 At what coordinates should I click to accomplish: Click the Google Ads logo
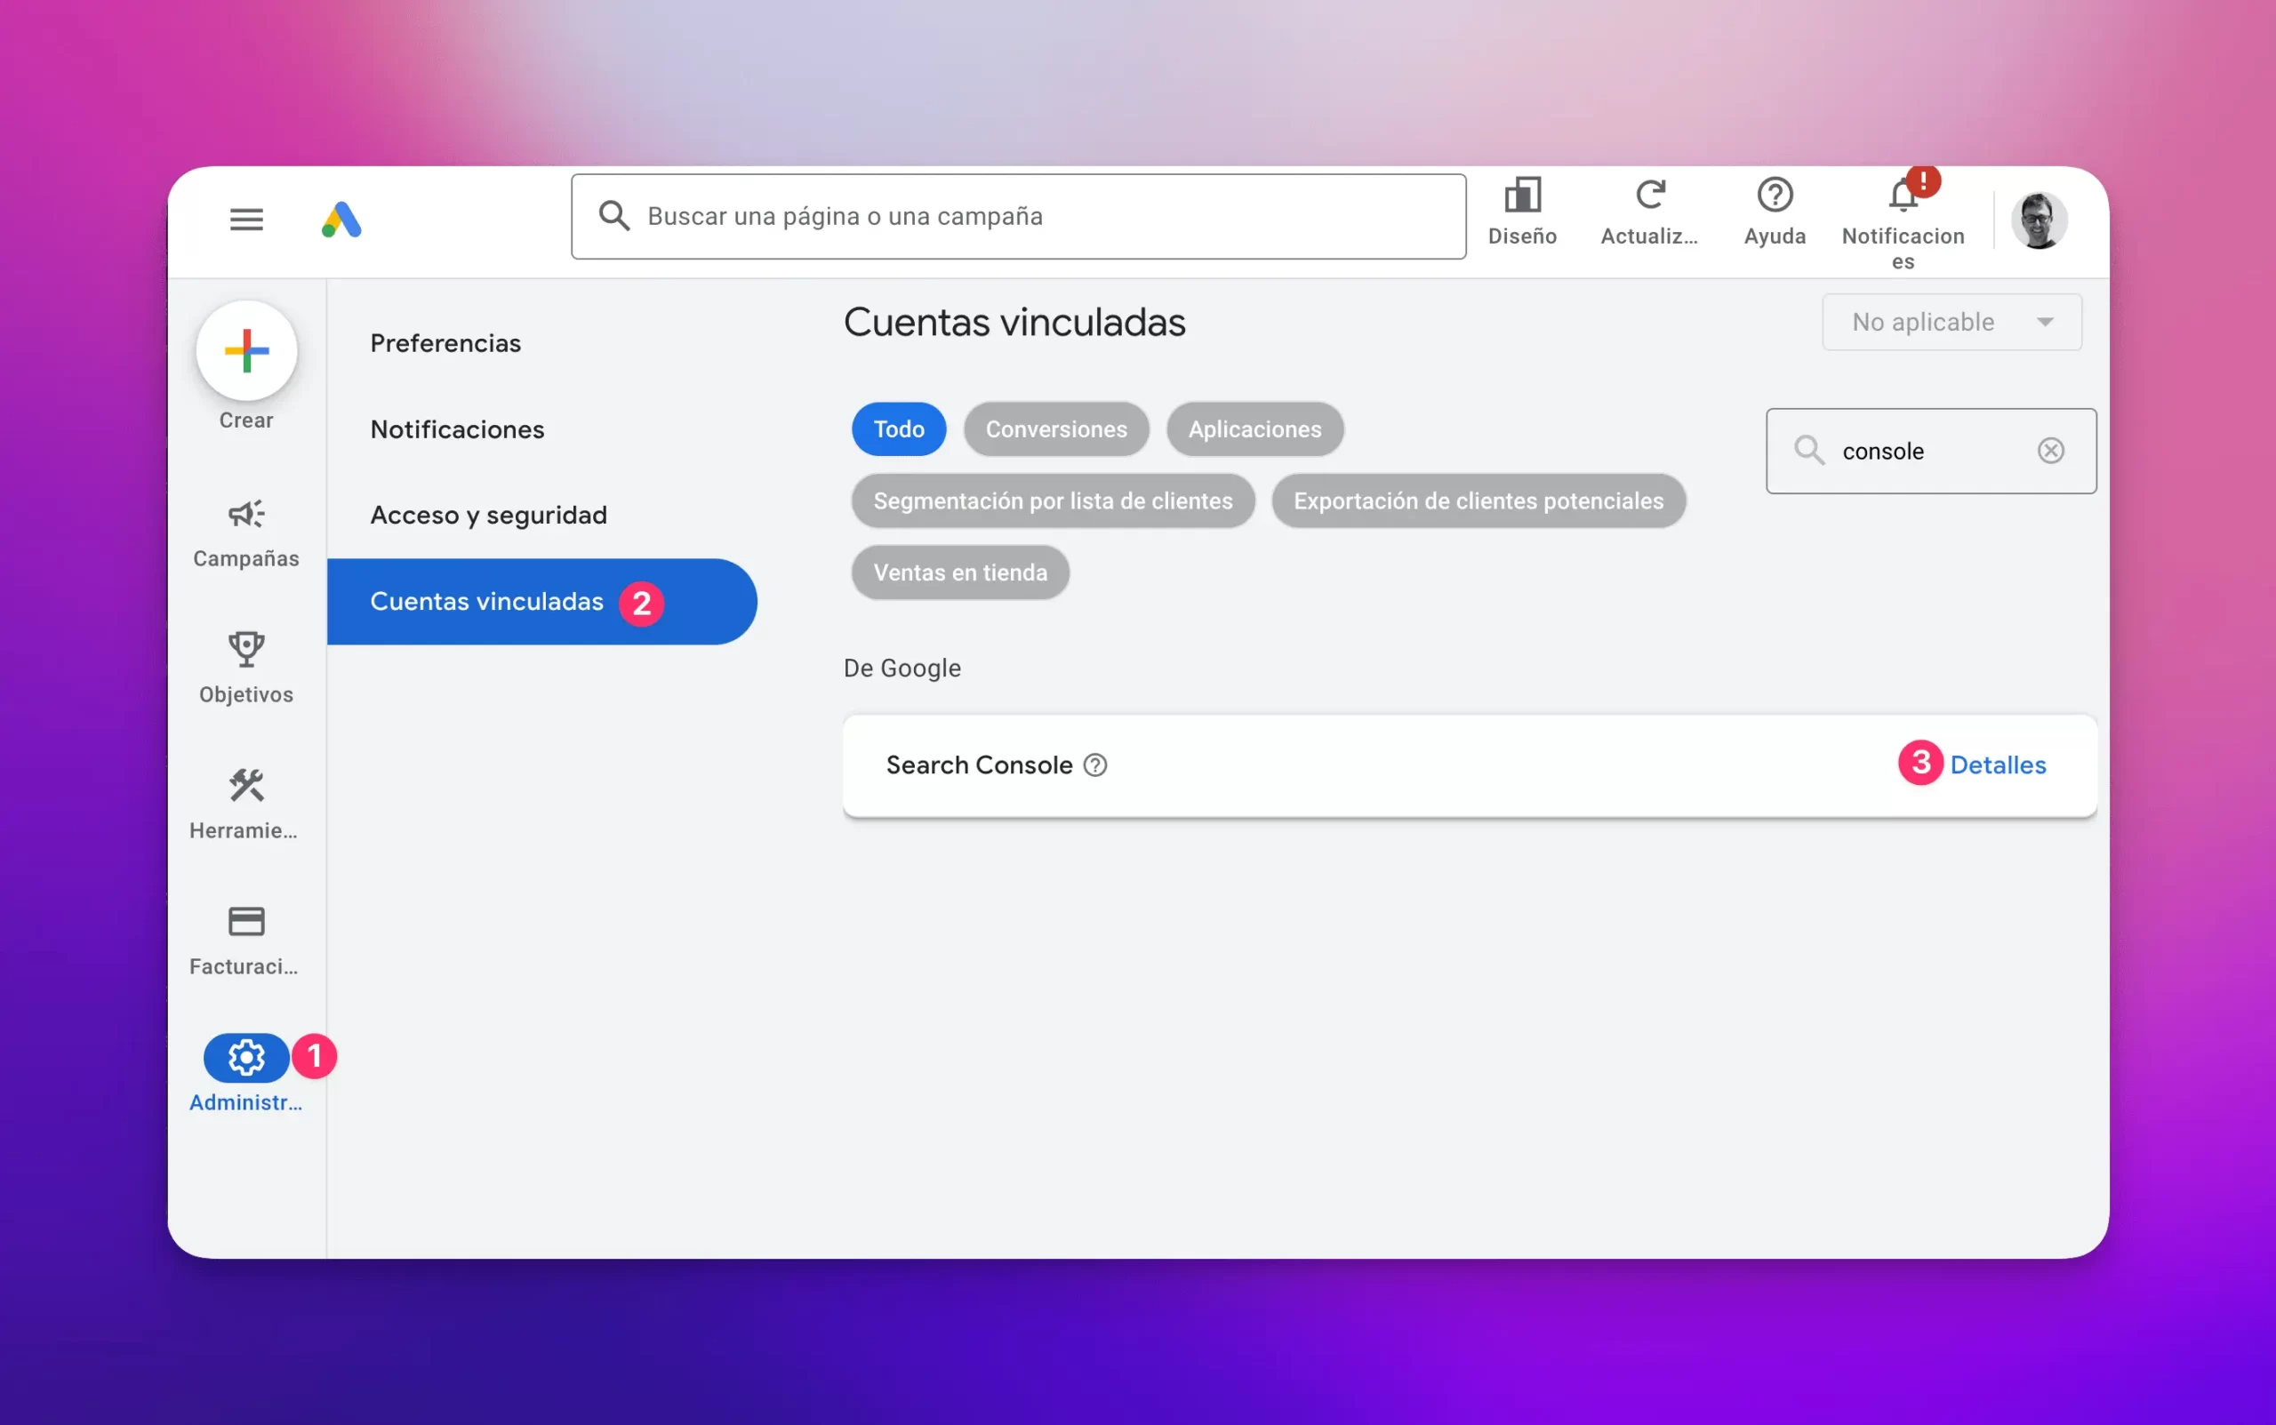pos(341,220)
